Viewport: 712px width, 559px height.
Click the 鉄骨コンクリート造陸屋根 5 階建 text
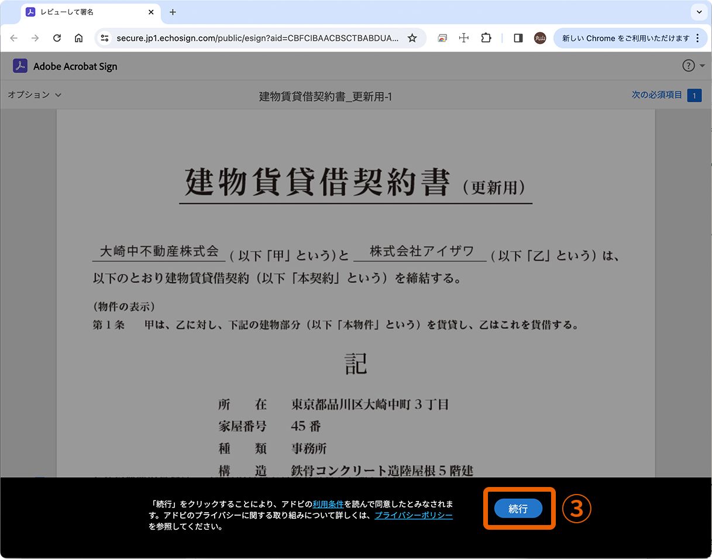pos(382,471)
